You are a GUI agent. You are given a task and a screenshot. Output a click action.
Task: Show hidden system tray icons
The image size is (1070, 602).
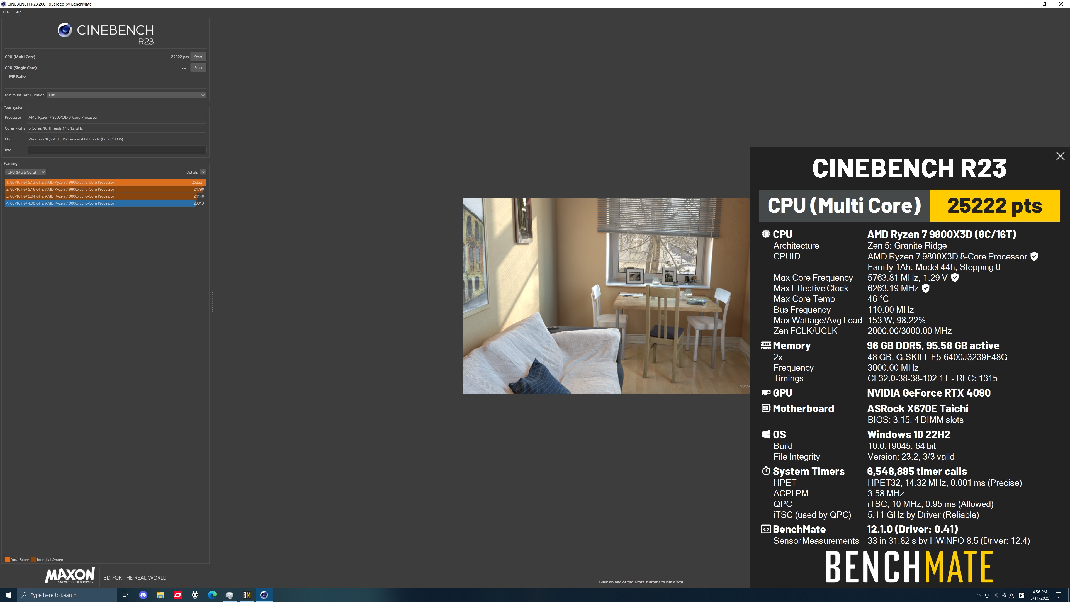pos(978,595)
